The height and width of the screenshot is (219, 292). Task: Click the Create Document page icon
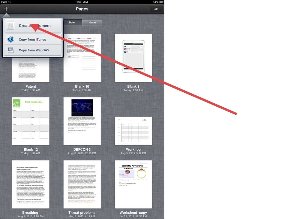(11, 26)
